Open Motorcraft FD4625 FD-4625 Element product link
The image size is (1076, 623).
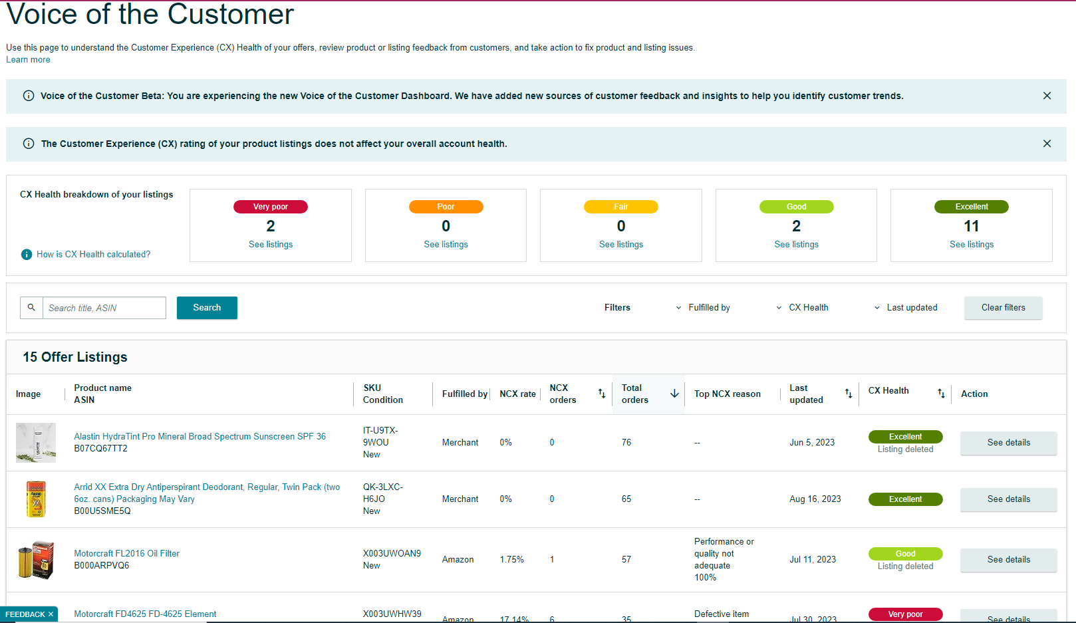point(145,614)
